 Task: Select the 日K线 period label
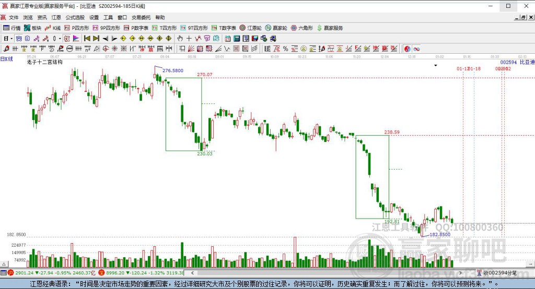(x=6, y=59)
